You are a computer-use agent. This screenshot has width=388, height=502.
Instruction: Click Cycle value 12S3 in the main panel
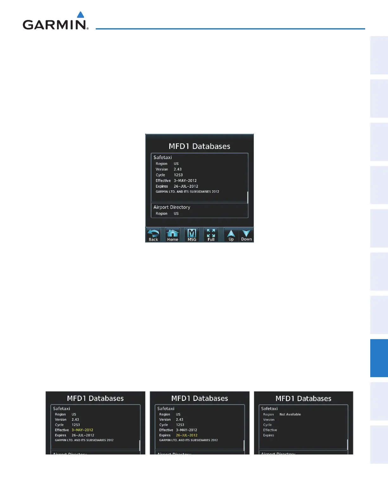178,175
